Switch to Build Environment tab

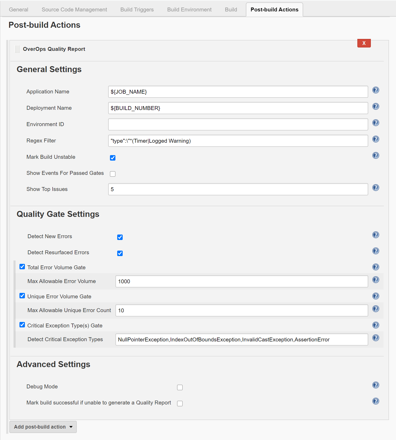coord(189,10)
